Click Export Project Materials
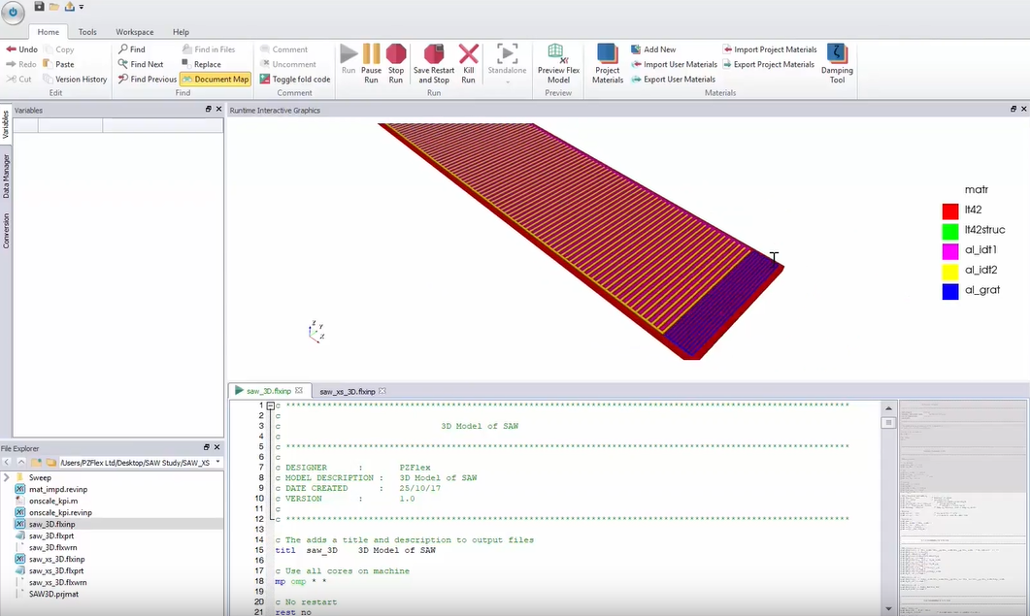This screenshot has width=1030, height=616. (769, 64)
